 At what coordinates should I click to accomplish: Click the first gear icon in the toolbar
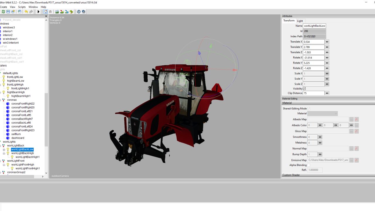[x=79, y=12]
